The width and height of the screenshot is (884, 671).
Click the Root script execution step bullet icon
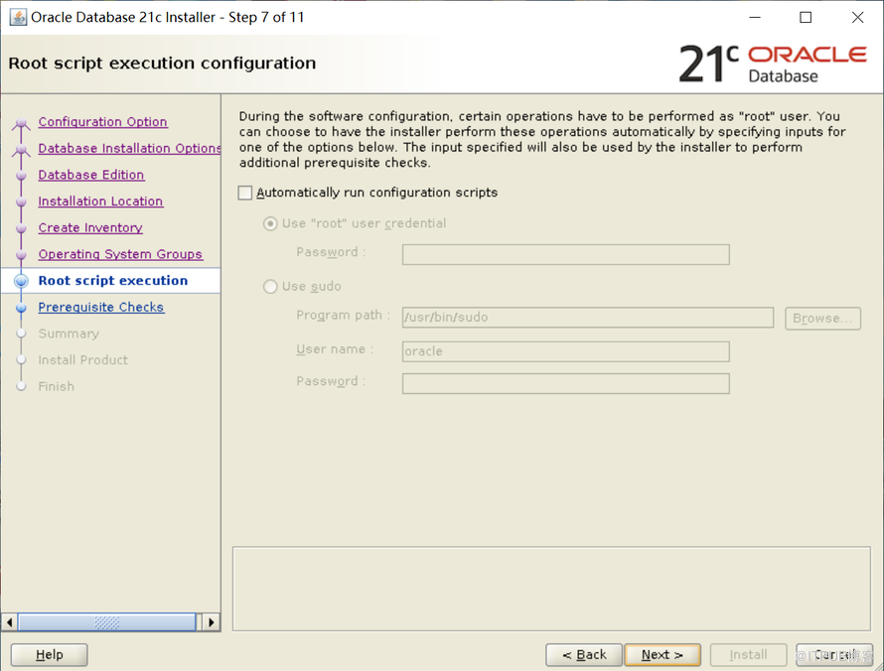[x=21, y=281]
